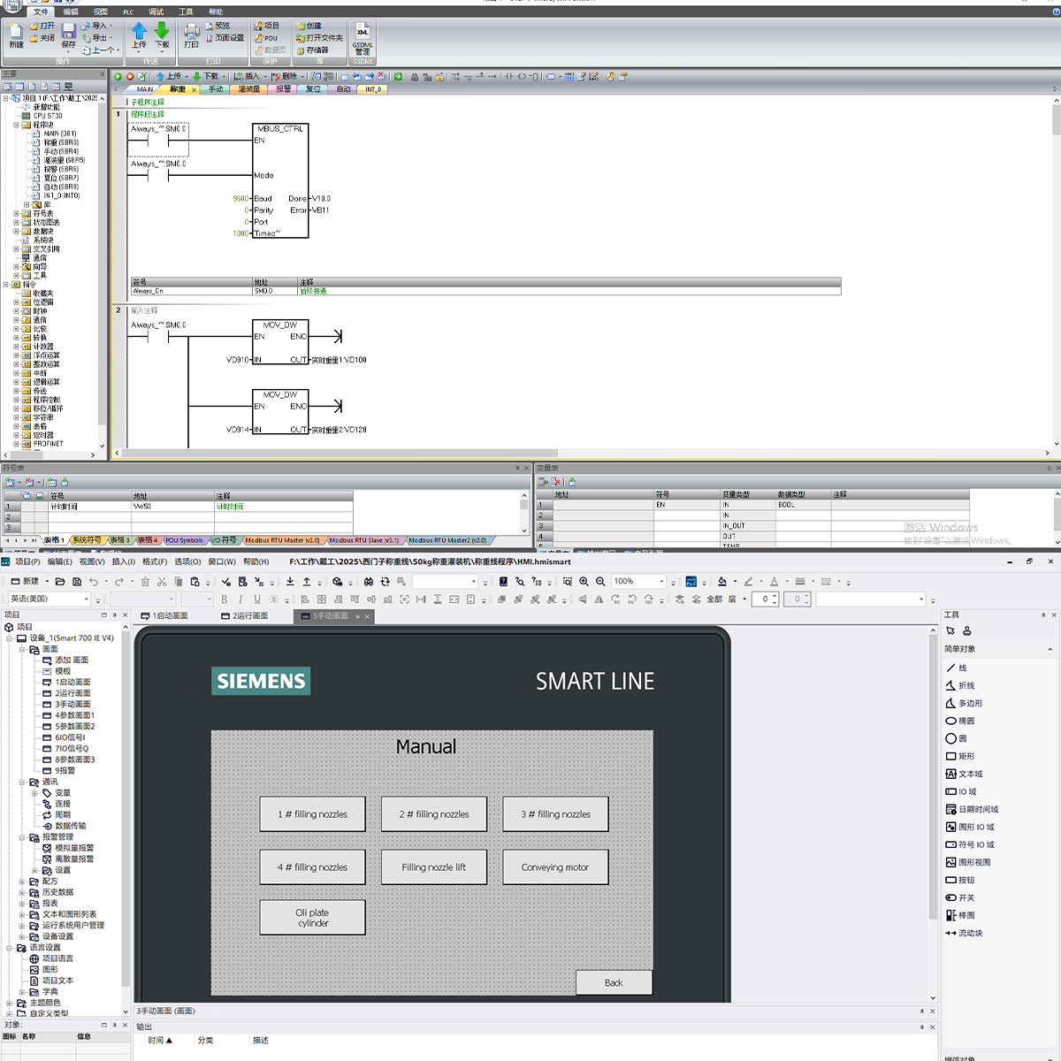This screenshot has width=1061, height=1061.
Task: Select the Modbus RTU Master (v2.0) tab
Action: coord(281,540)
